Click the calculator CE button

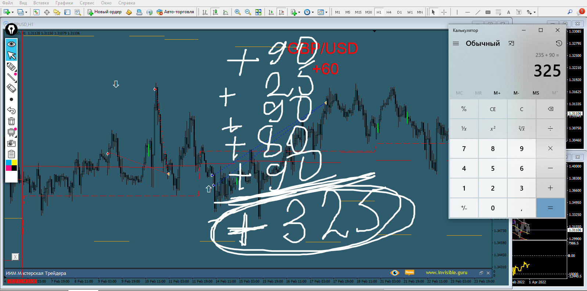click(493, 109)
